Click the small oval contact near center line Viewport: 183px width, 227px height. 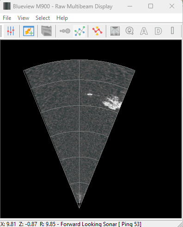click(90, 94)
